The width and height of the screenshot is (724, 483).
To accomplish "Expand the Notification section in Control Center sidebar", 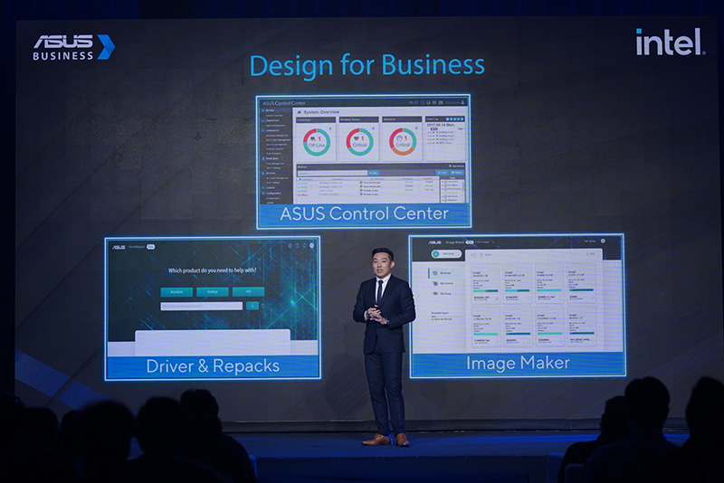I will pos(271,157).
